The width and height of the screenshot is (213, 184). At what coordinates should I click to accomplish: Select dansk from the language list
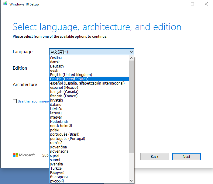[89, 62]
